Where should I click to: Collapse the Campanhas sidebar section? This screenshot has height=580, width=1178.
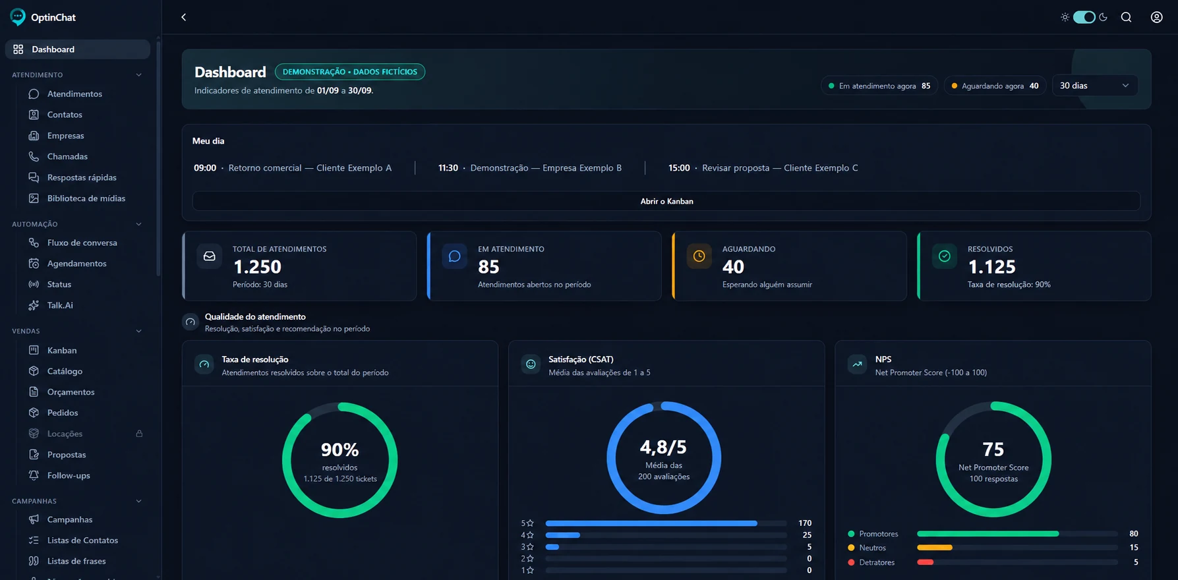[x=138, y=501]
